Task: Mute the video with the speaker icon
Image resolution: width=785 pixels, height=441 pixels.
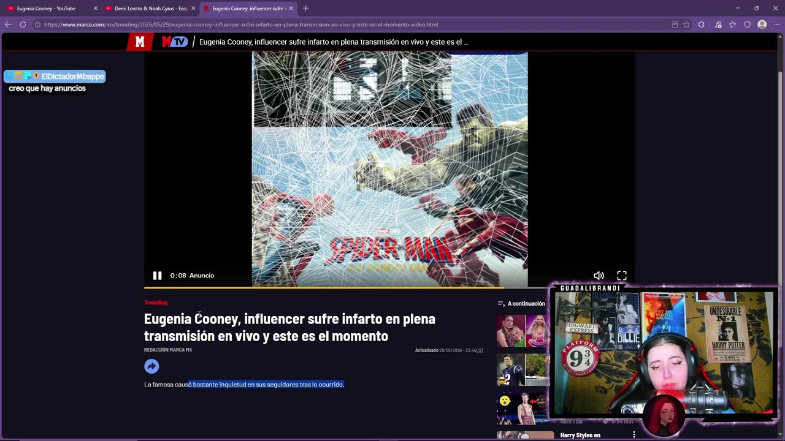Action: pos(599,276)
